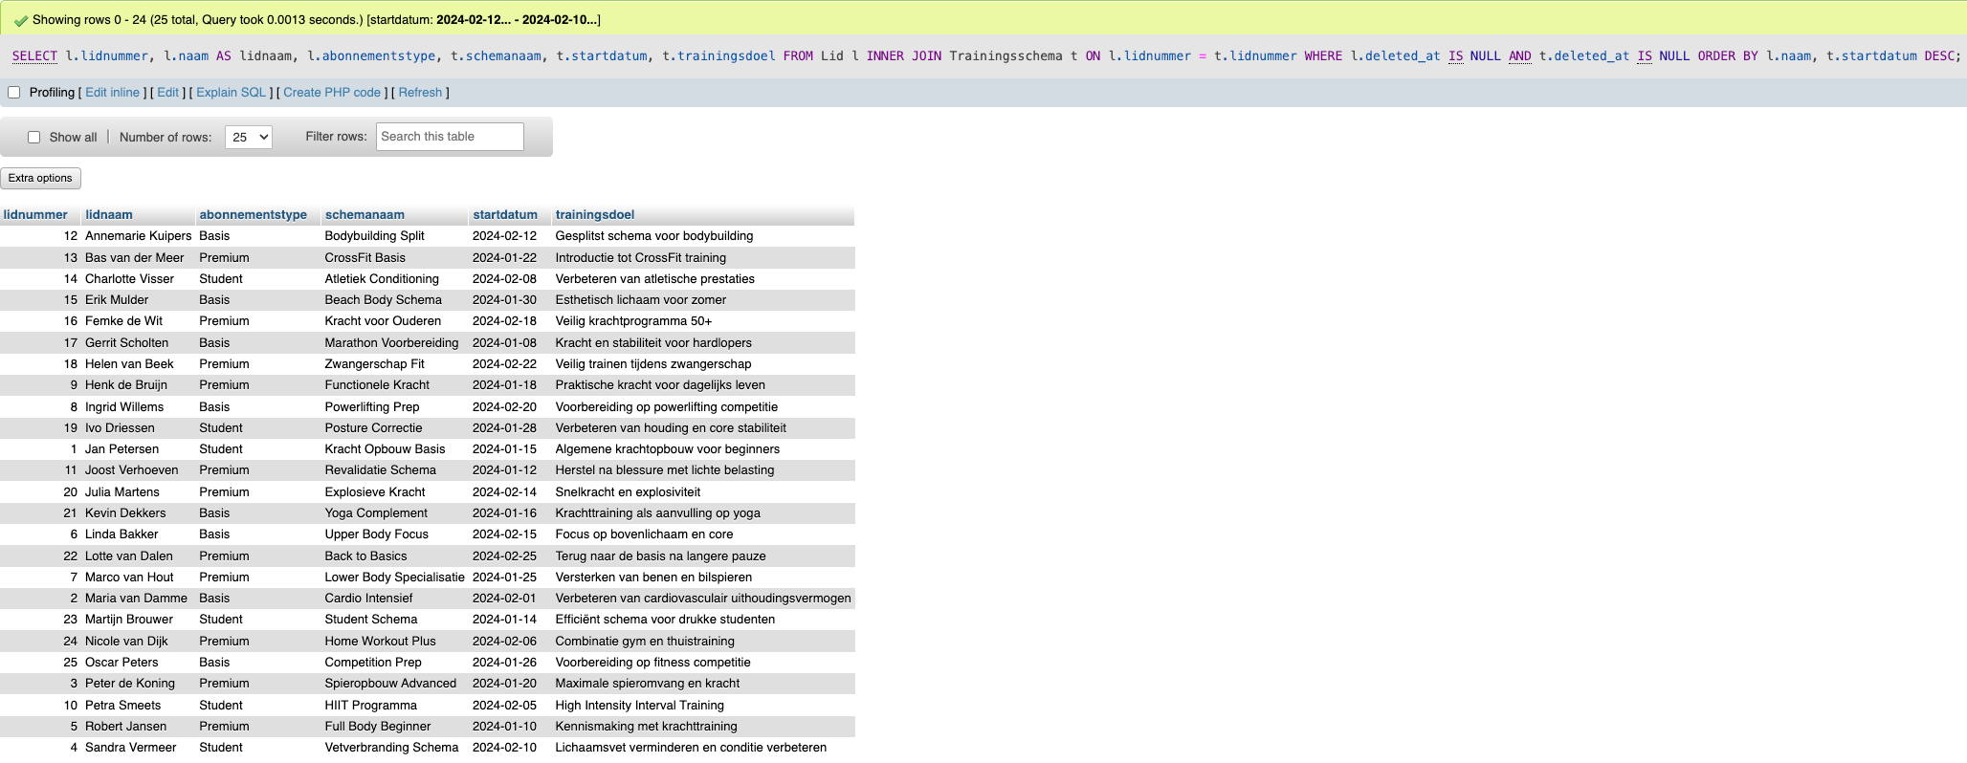Select the Marco van Hout cell

pyautogui.click(x=139, y=578)
